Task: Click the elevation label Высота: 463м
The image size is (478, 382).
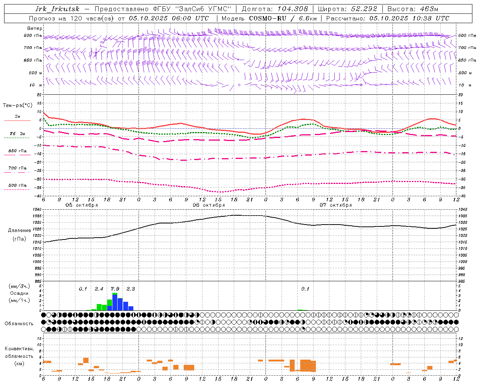Action: (413, 9)
